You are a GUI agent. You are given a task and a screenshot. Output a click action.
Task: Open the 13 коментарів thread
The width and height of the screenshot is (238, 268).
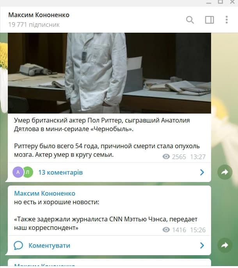point(60,172)
